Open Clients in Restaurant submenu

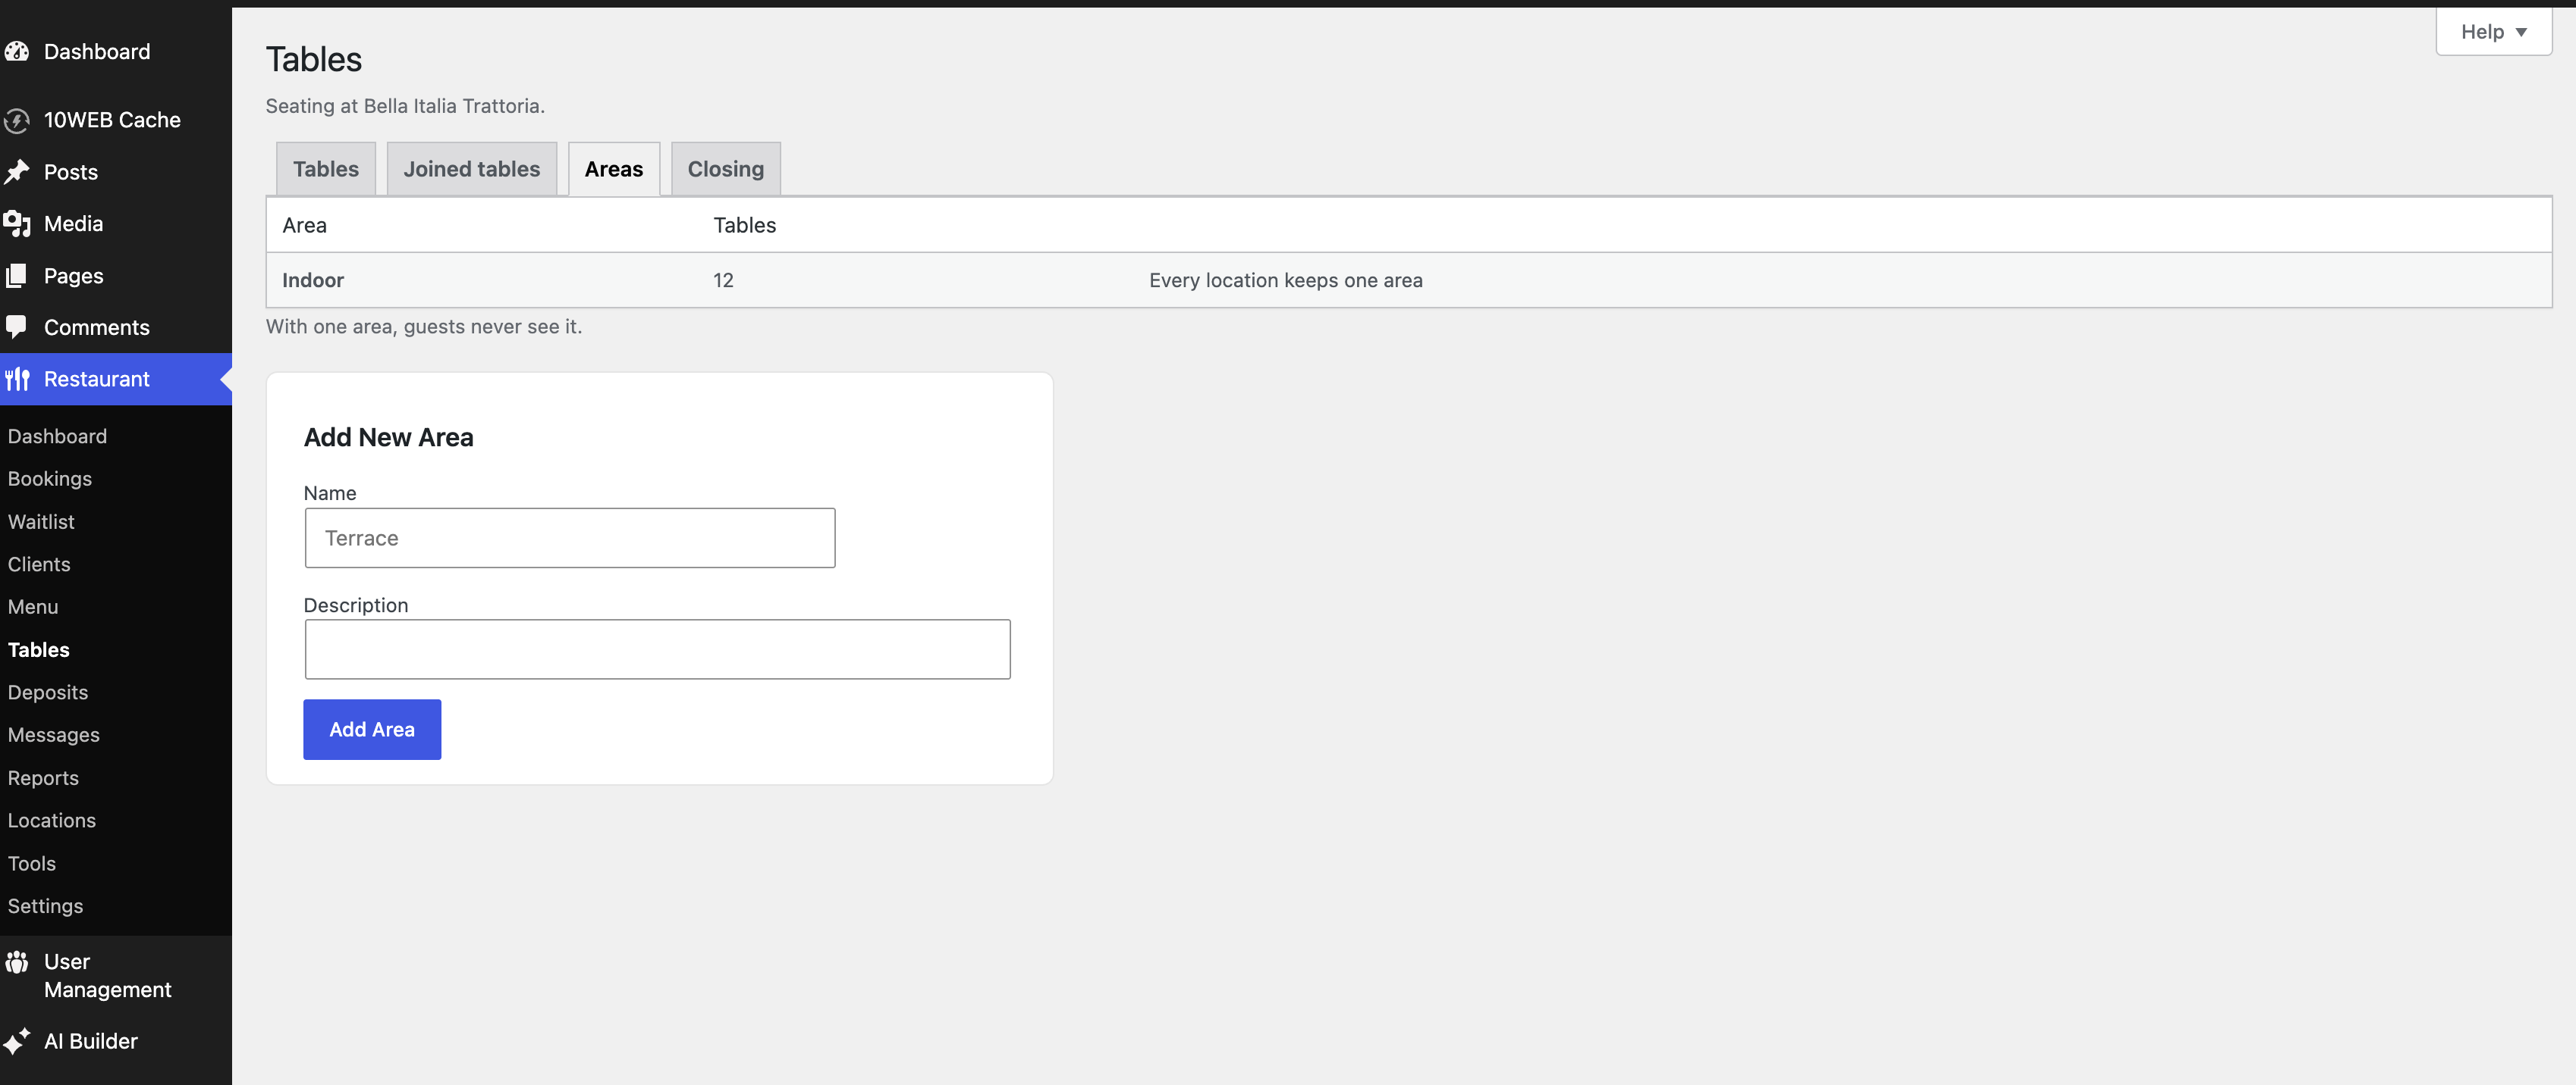pyautogui.click(x=39, y=564)
